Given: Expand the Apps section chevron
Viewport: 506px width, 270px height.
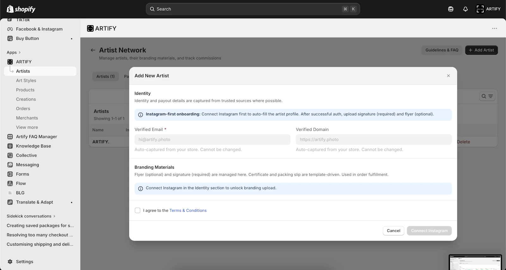Looking at the screenshot, I should (20, 52).
